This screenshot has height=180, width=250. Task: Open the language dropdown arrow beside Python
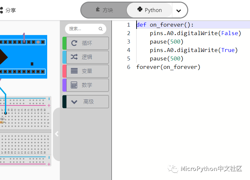click(x=179, y=10)
